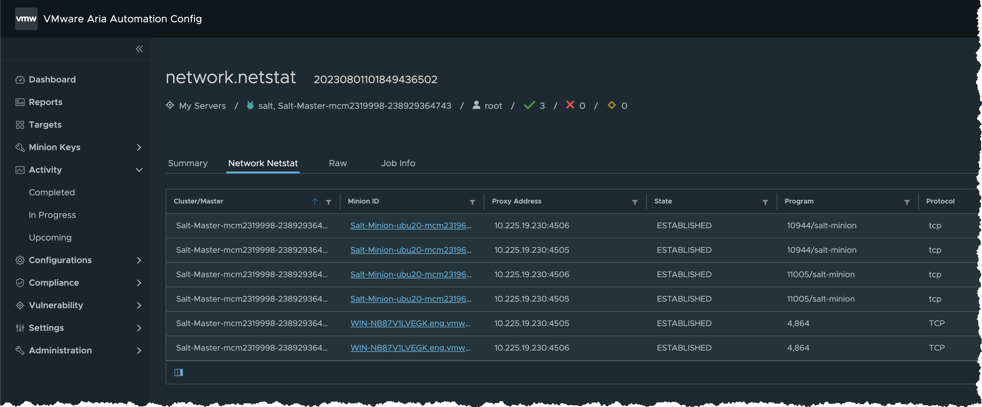Open Completed under Activity
The width and height of the screenshot is (982, 407).
52,192
